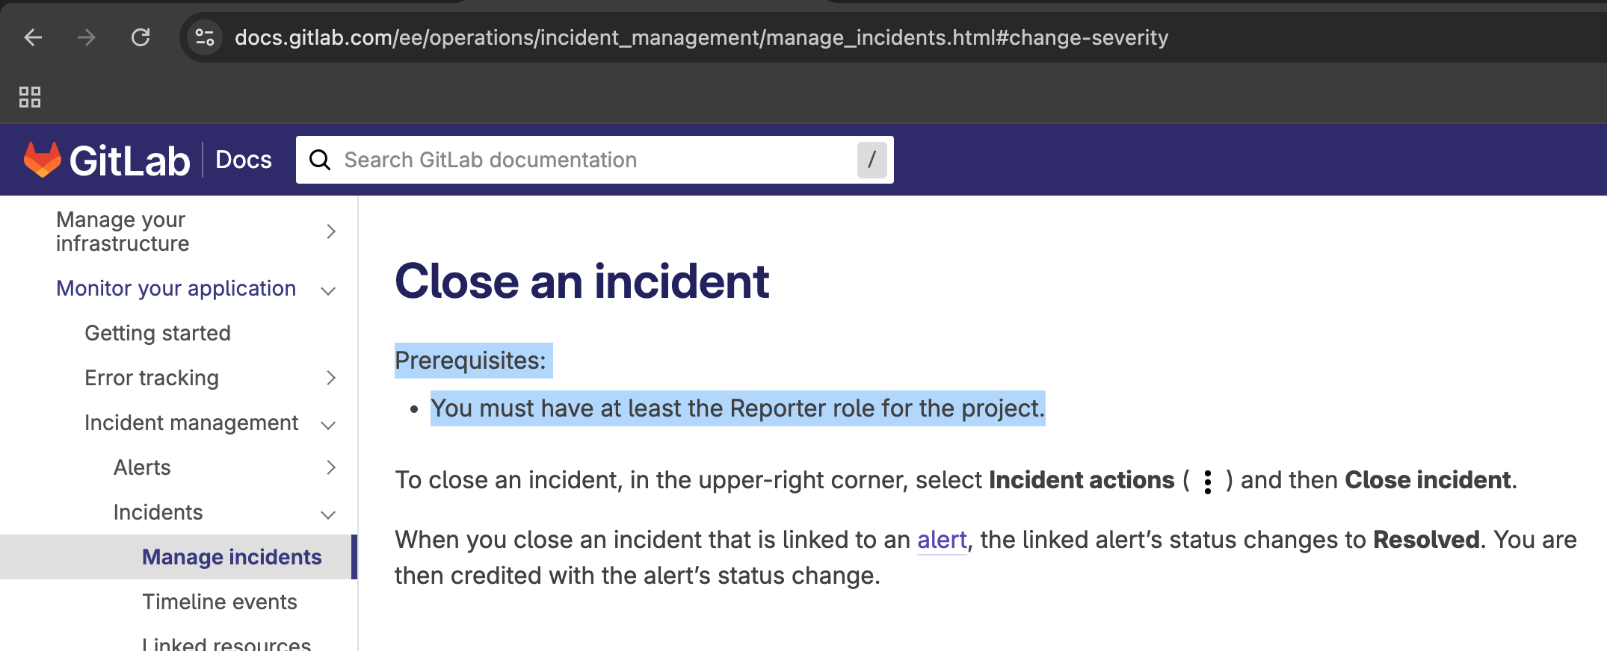Expand the Alerts sidebar chevron

point(330,468)
